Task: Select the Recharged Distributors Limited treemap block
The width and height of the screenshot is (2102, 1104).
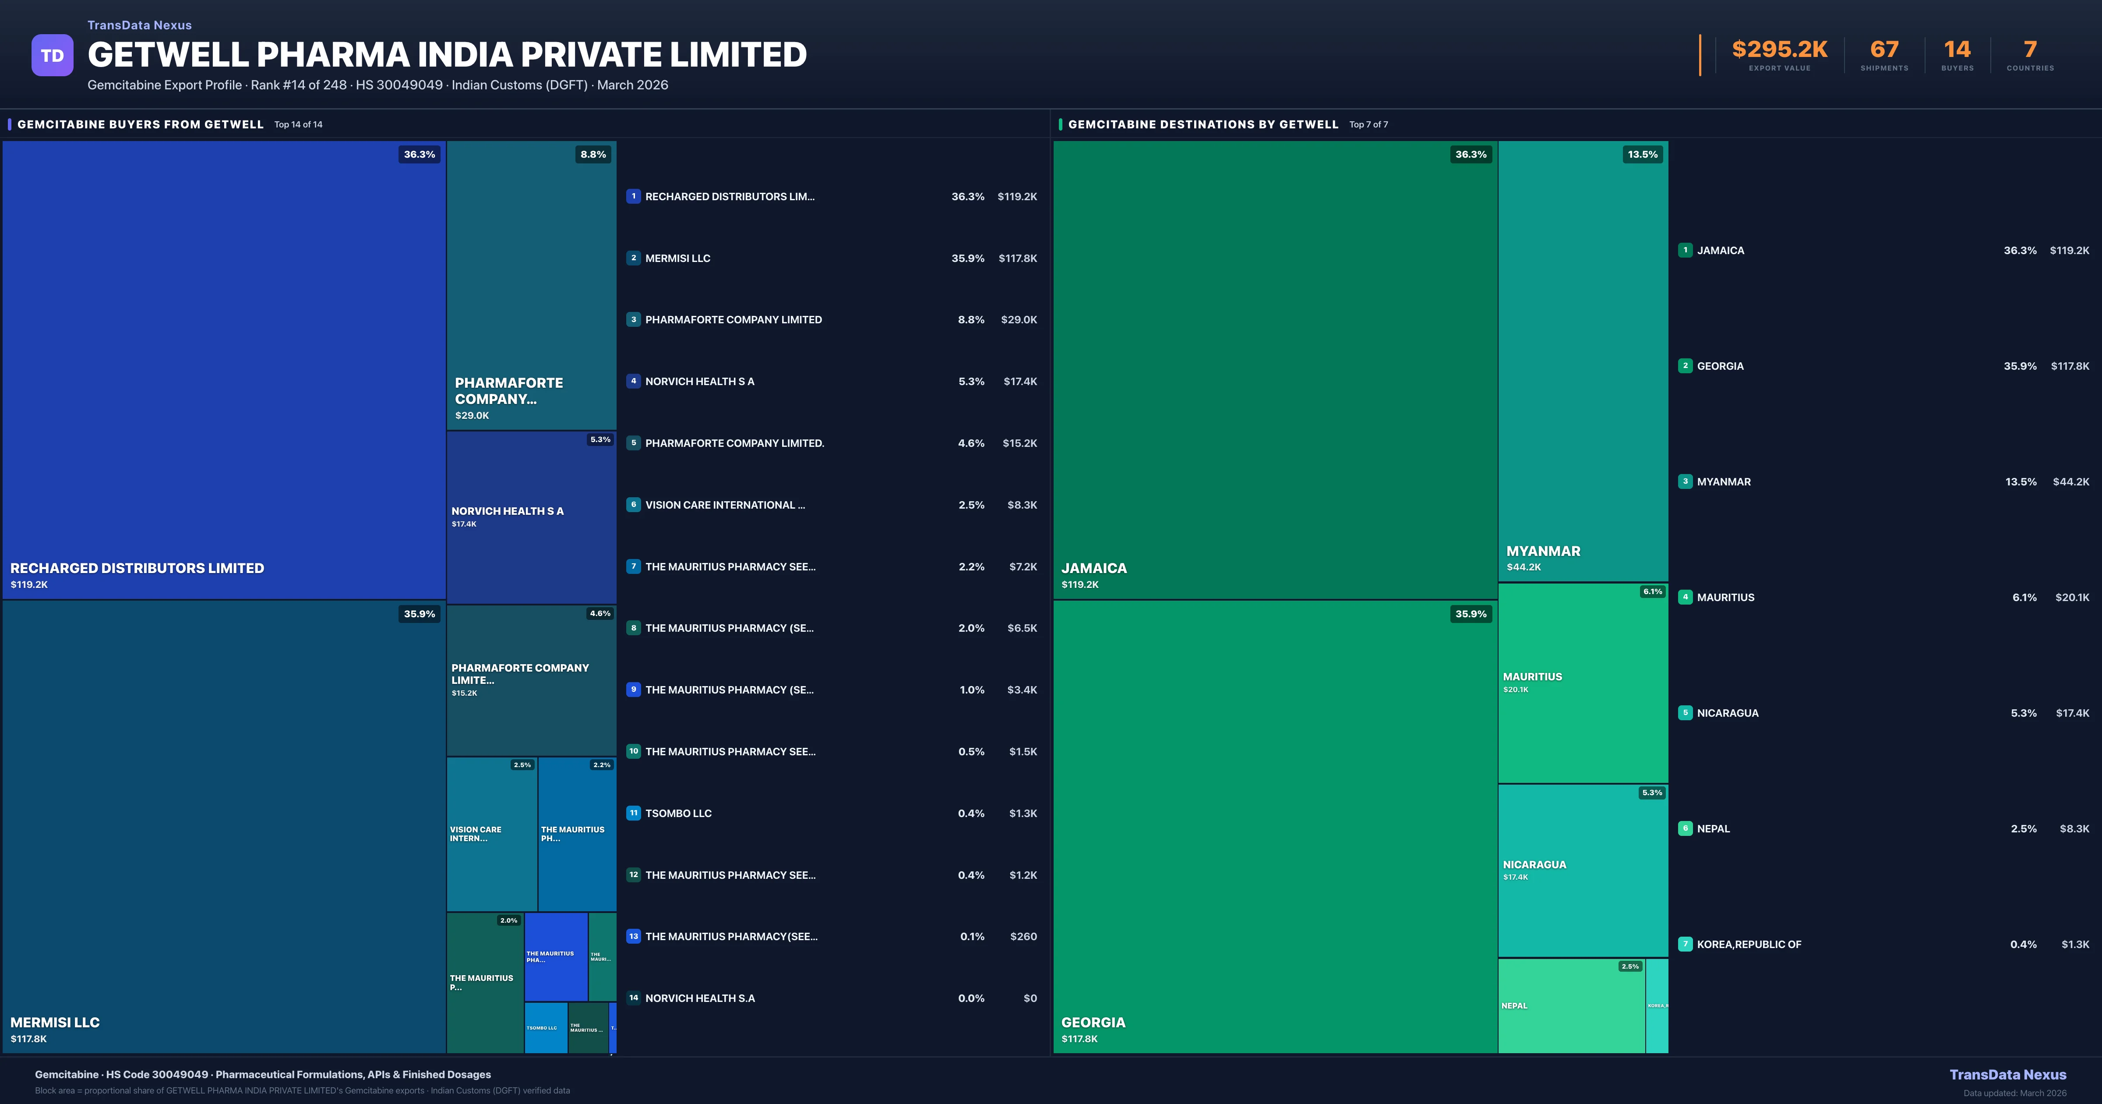Action: pyautogui.click(x=224, y=369)
